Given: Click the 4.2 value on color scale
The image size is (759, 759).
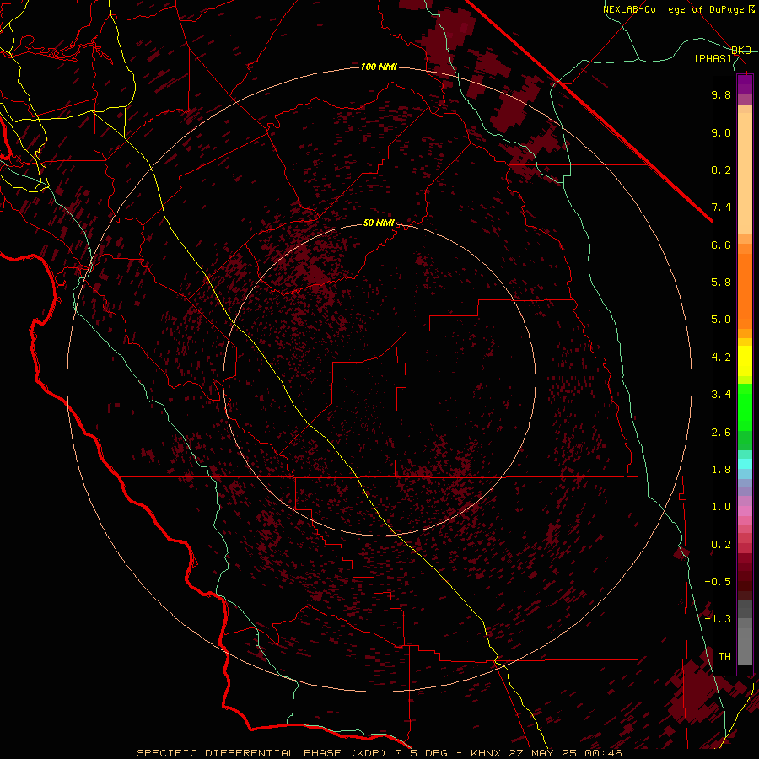Looking at the screenshot, I should (x=721, y=358).
